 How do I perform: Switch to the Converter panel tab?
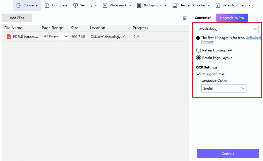[x=203, y=18]
